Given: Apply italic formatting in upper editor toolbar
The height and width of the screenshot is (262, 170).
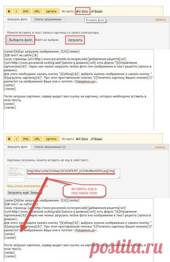Looking at the screenshot, I should click(x=16, y=11).
